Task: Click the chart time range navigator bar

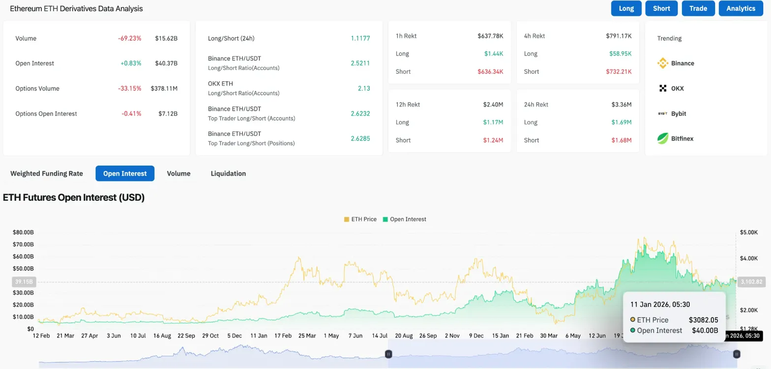Action: click(x=561, y=354)
